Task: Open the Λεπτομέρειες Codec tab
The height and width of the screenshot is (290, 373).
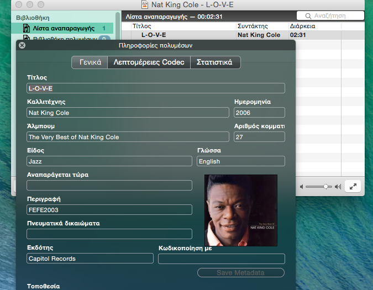Action: pos(149,62)
